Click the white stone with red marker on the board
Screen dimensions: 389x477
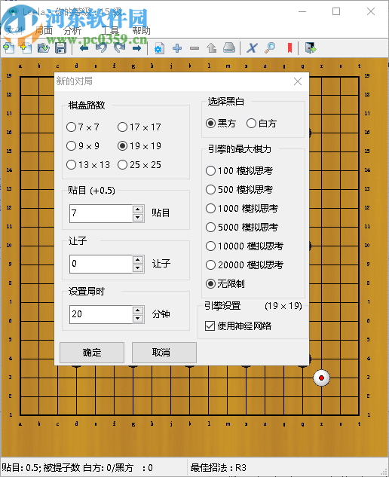click(x=321, y=378)
